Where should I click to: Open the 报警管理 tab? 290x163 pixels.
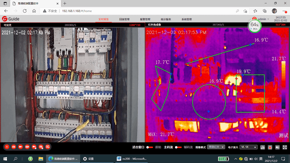pos(145,19)
